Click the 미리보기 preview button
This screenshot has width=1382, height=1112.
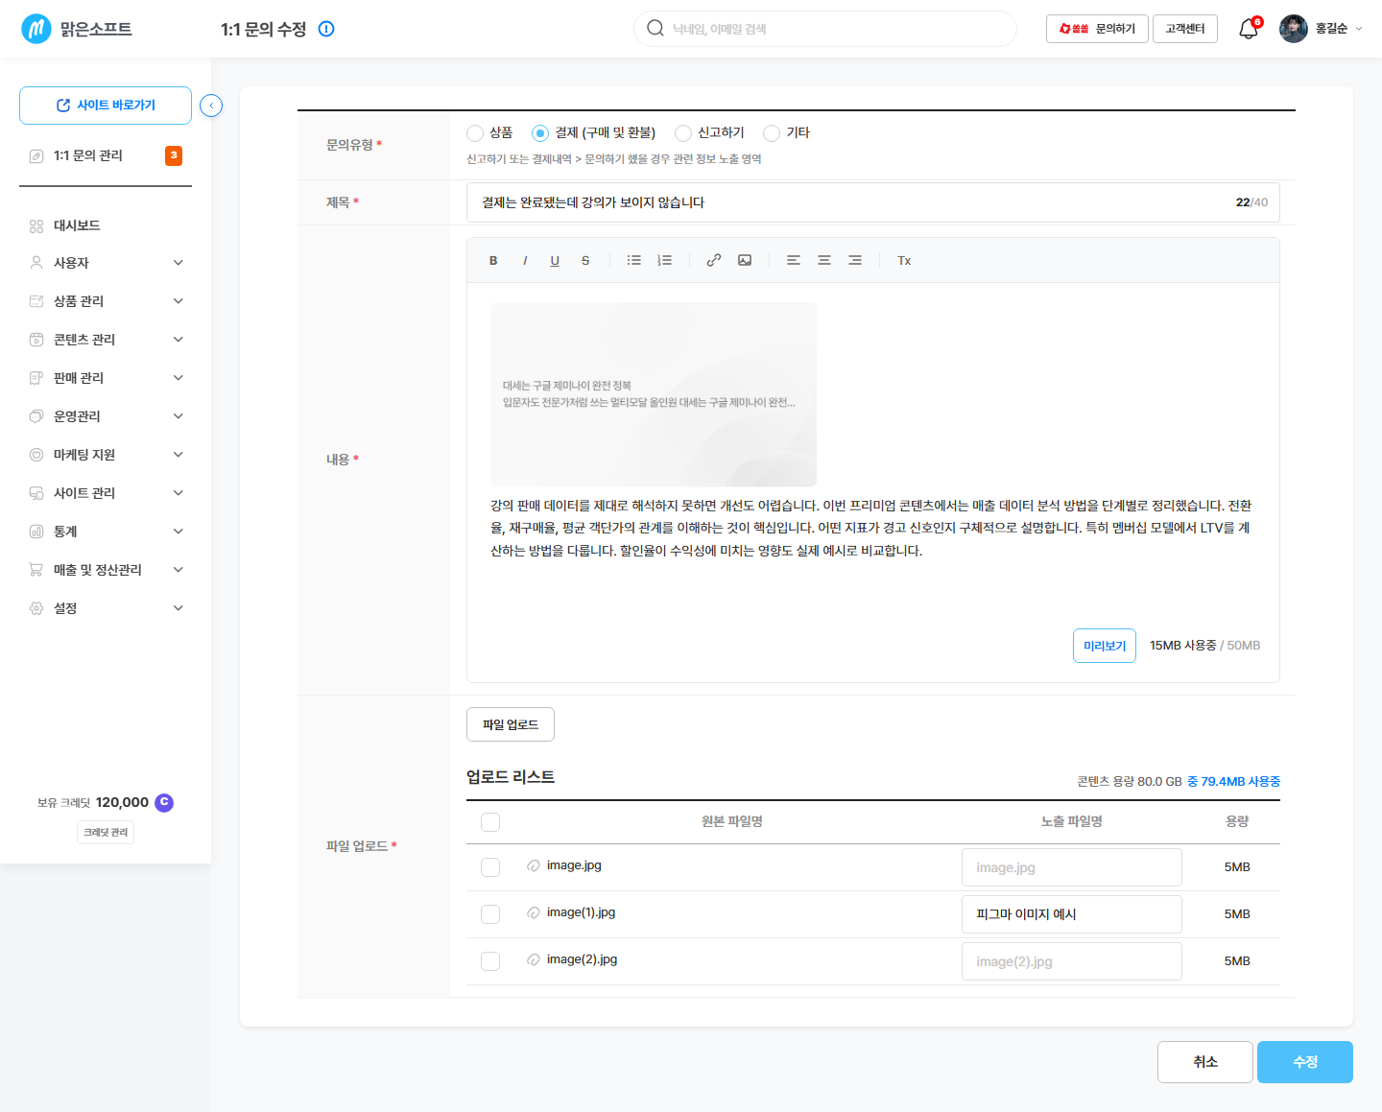[x=1105, y=646]
